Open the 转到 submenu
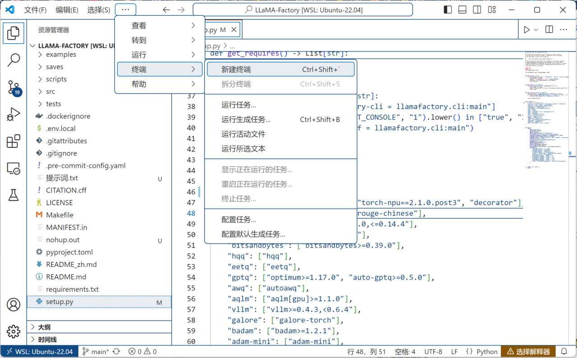Viewport: 577px width, 358px height. [x=160, y=40]
